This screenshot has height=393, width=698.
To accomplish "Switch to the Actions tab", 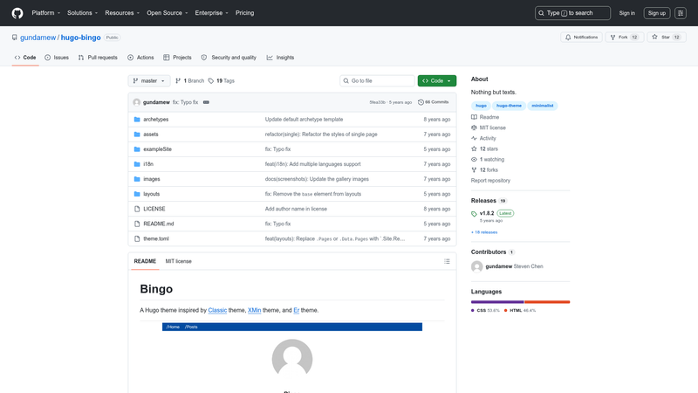I will [140, 58].
